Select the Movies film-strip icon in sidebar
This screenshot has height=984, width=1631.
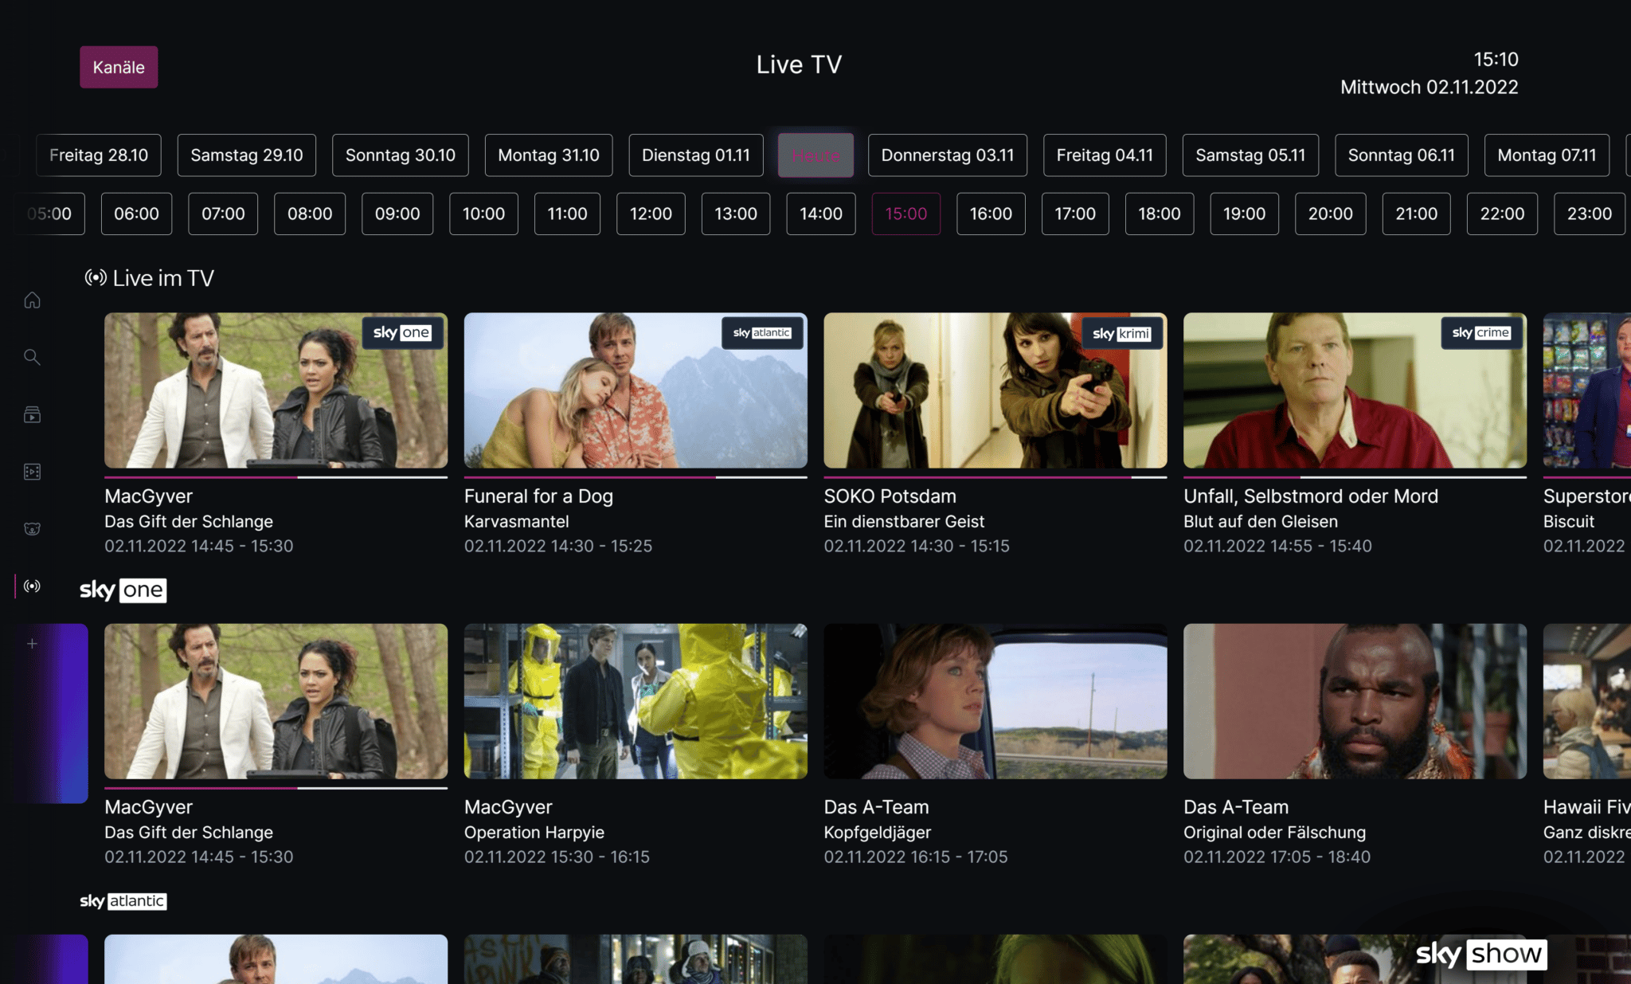click(x=32, y=471)
